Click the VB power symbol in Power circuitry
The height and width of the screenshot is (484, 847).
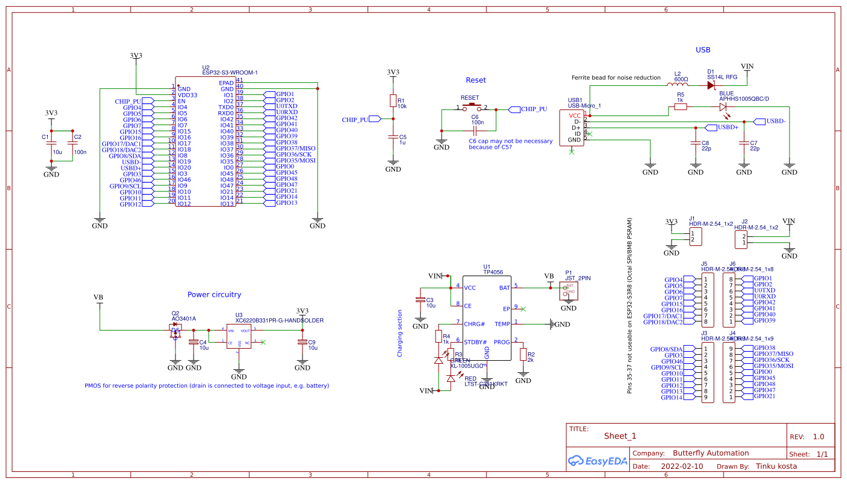click(99, 299)
